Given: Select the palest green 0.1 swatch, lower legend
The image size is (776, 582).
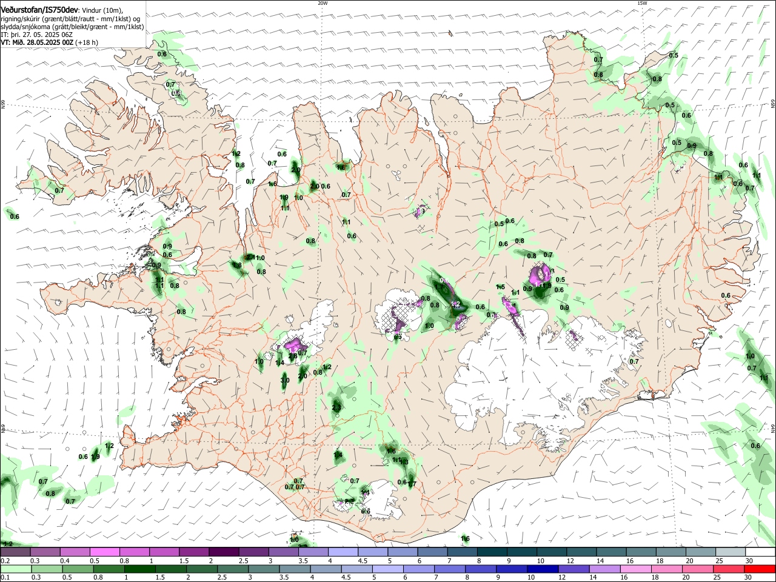Looking at the screenshot, I should tap(15, 569).
